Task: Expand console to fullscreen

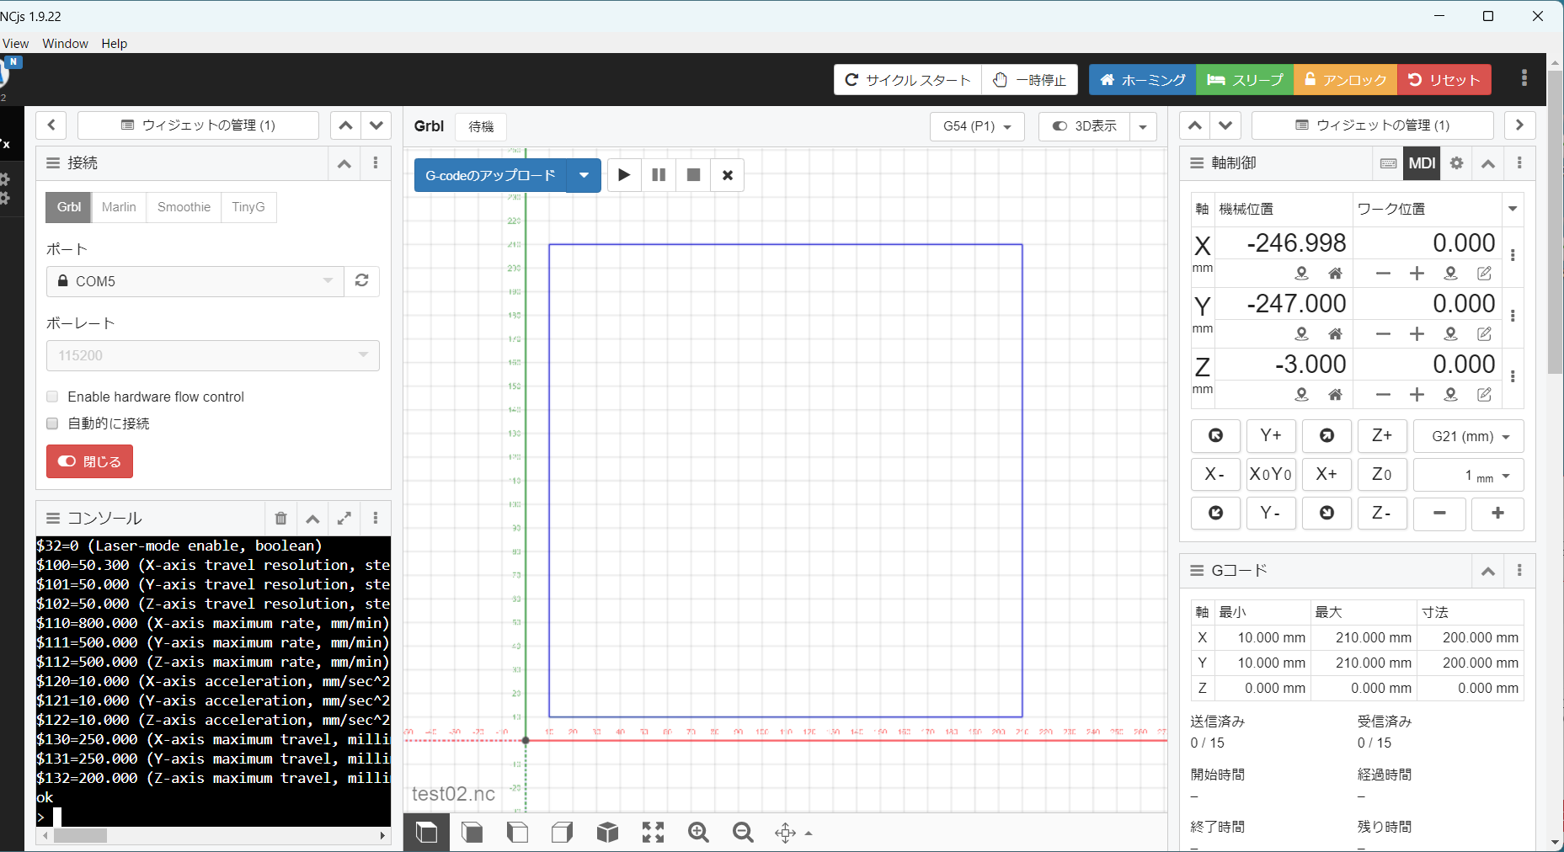Action: coord(344,519)
